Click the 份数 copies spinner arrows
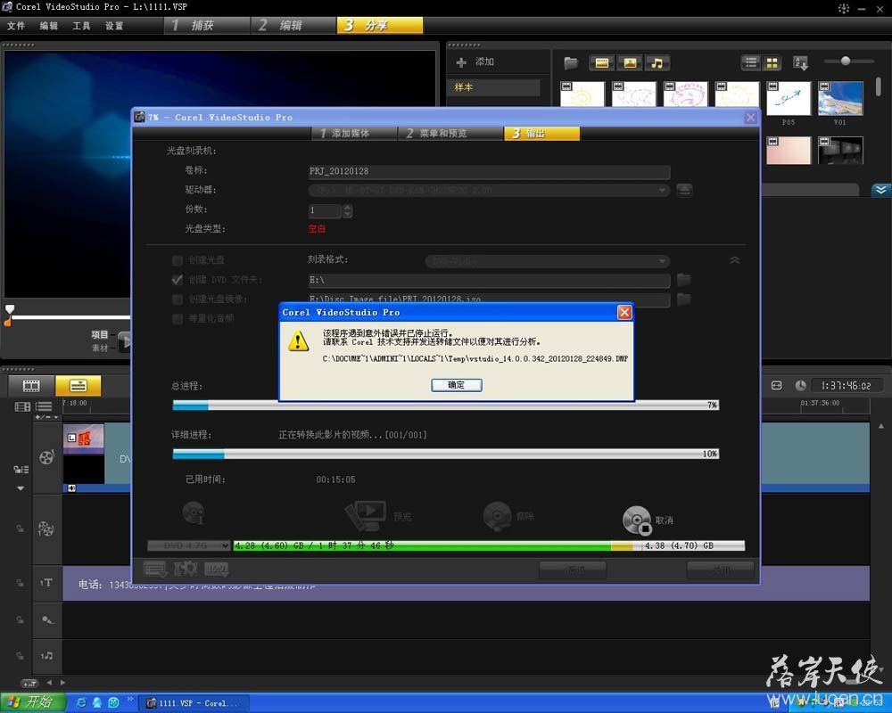The image size is (892, 713). tap(348, 211)
